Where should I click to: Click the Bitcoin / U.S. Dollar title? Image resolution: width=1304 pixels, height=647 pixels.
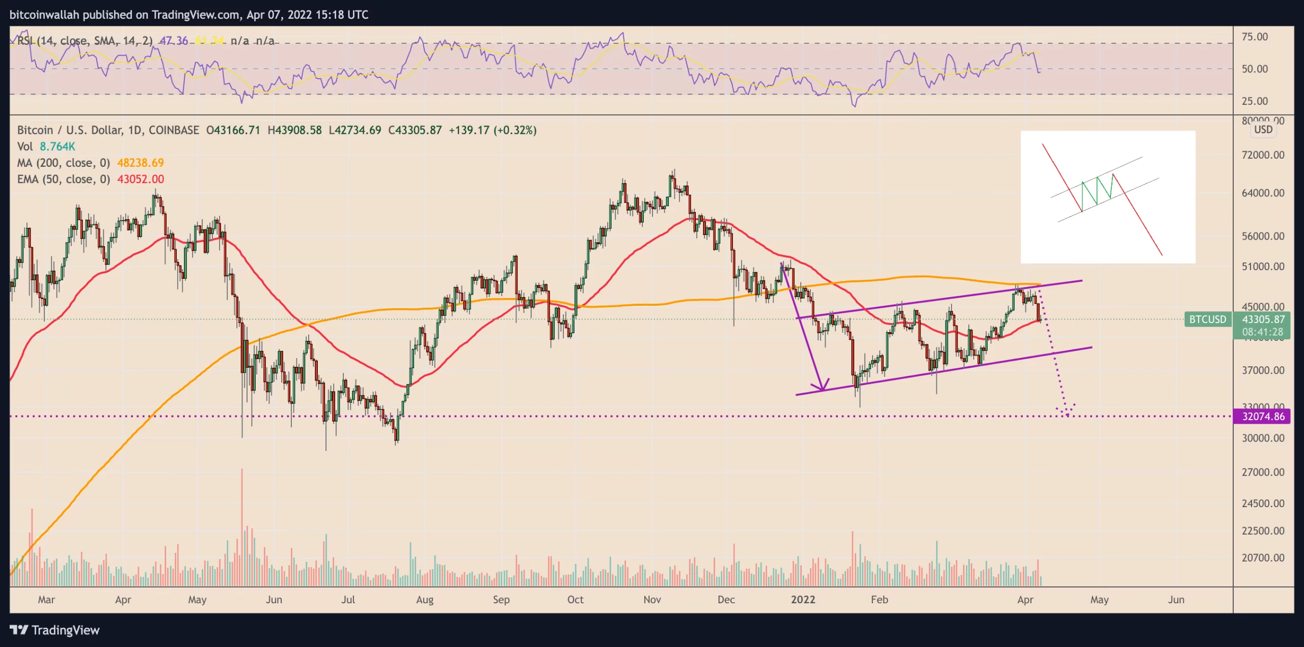click(69, 130)
